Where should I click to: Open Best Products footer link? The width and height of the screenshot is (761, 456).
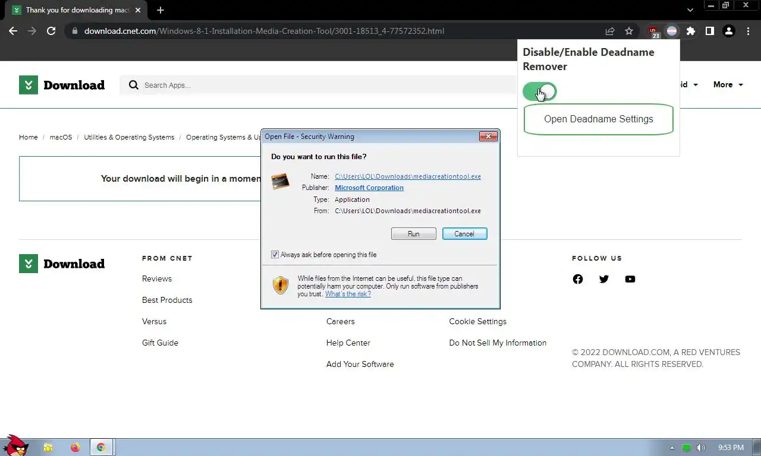point(167,300)
